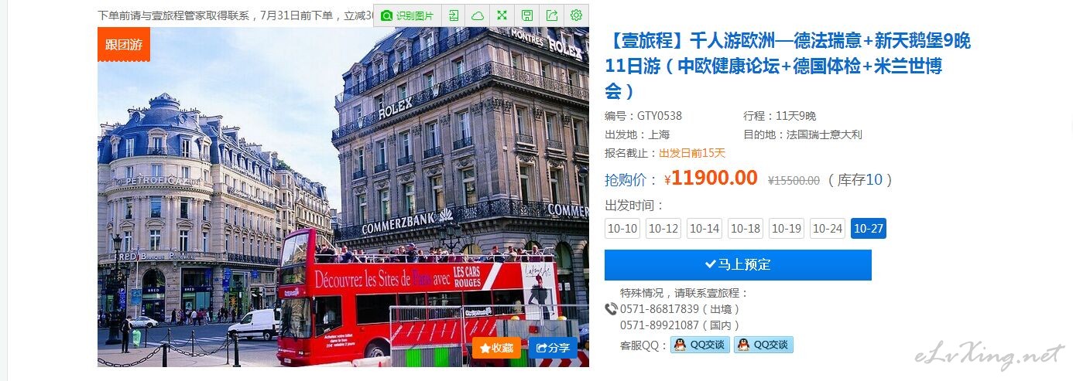
Task: Click the first QQ交谈 chat button
Action: click(700, 345)
